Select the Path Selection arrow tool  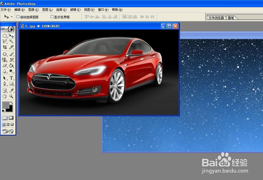5,78
